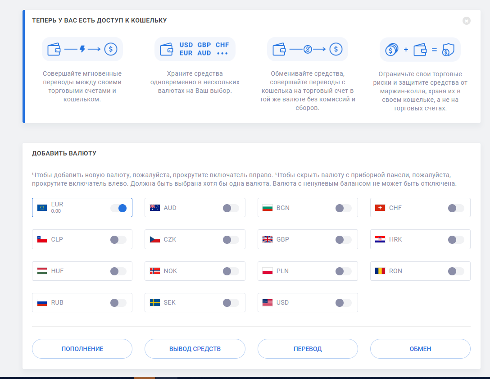Screen dimensions: 490x379
Task: Click the CHF currency label
Action: click(x=395, y=208)
